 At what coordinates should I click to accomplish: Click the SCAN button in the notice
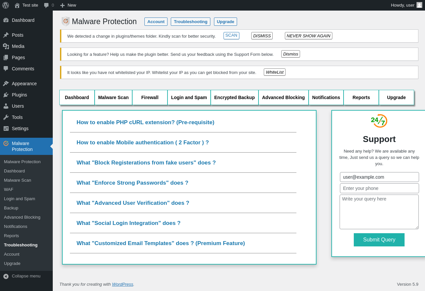point(231,35)
